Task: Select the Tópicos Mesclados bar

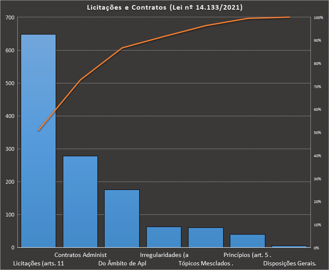Action: click(205, 237)
